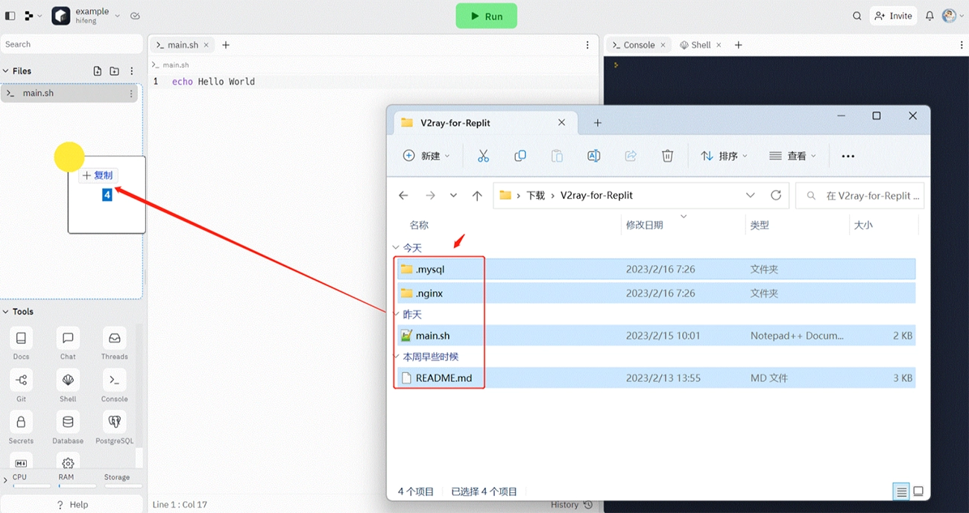Focus the Replit file Search field
This screenshot has width=969, height=513.
[x=72, y=45]
